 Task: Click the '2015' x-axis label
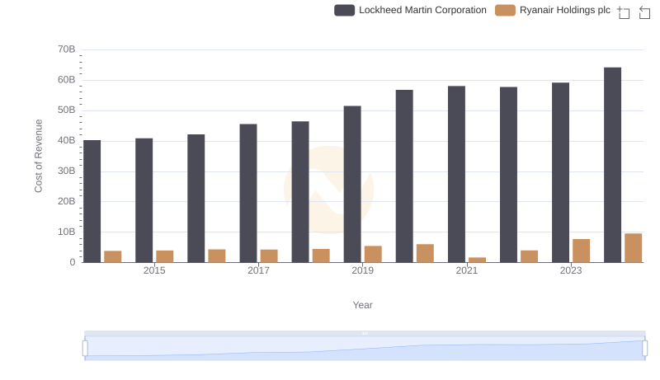click(x=154, y=270)
